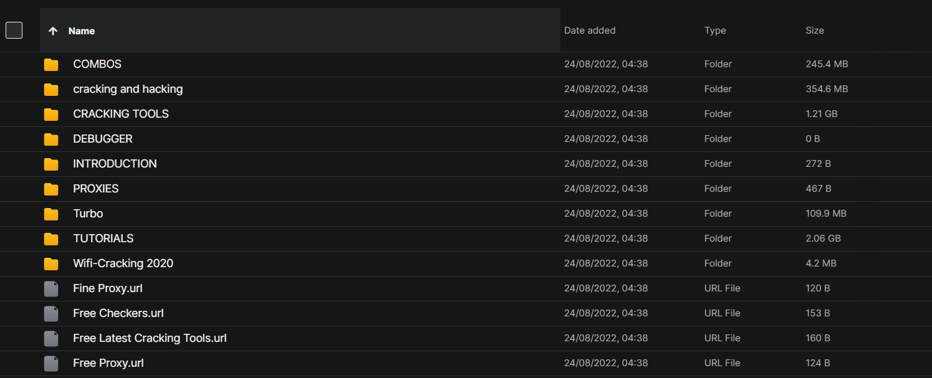Sort the list by Type column
The width and height of the screenshot is (932, 378).
[715, 31]
